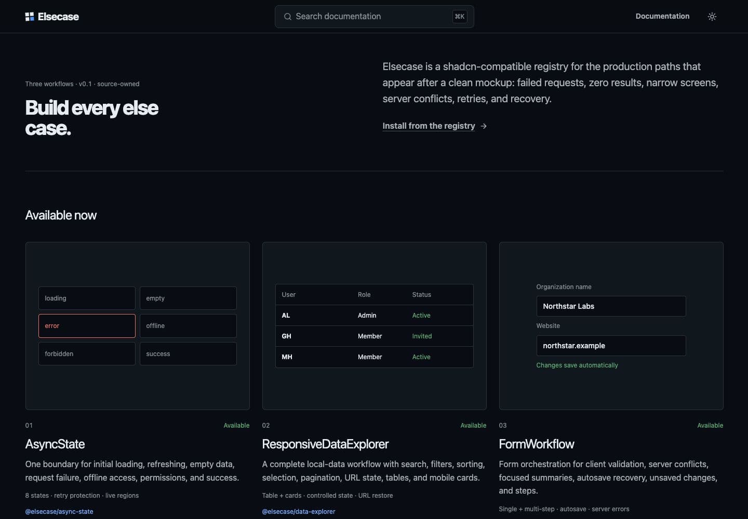Open the AsyncState card title
Screen dimensions: 748x519
[55, 444]
